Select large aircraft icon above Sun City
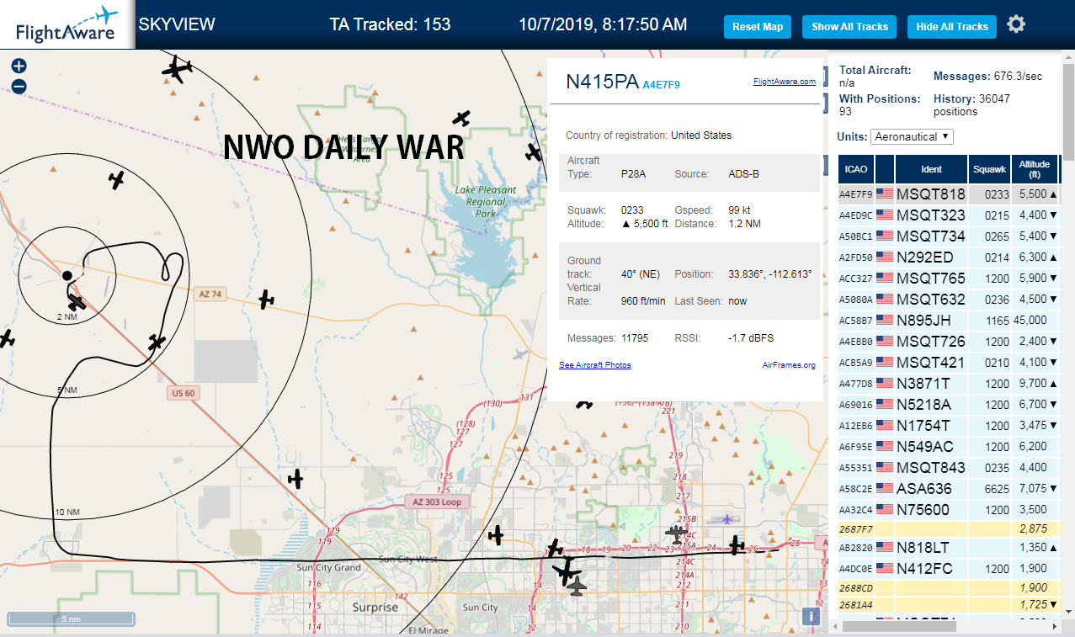The image size is (1075, 637). click(x=567, y=570)
